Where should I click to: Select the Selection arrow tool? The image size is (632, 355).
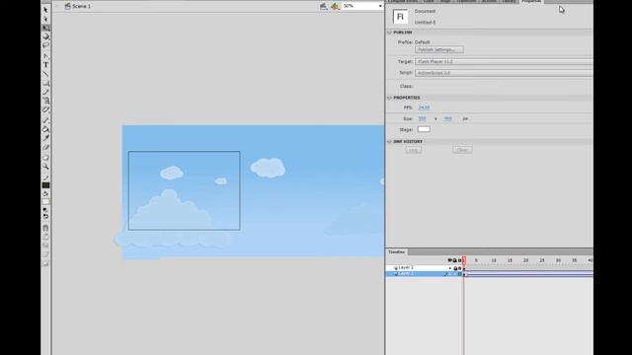[45, 10]
